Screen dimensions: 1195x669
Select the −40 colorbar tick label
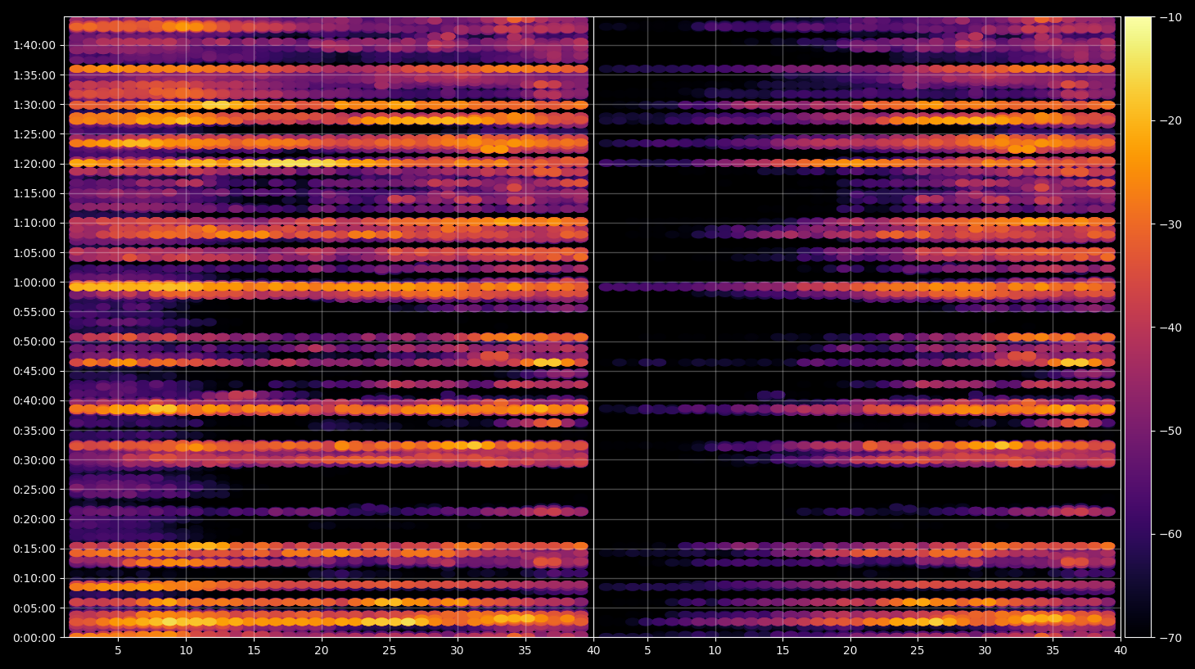[1170, 328]
